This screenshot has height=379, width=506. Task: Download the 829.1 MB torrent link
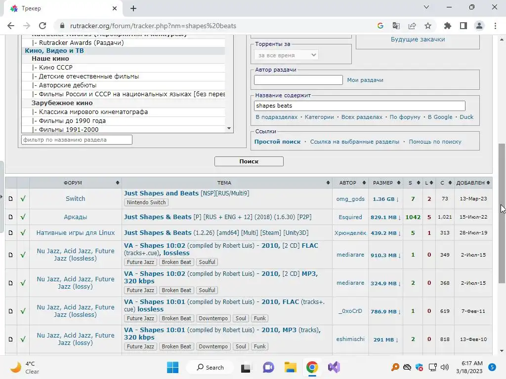pos(385,217)
